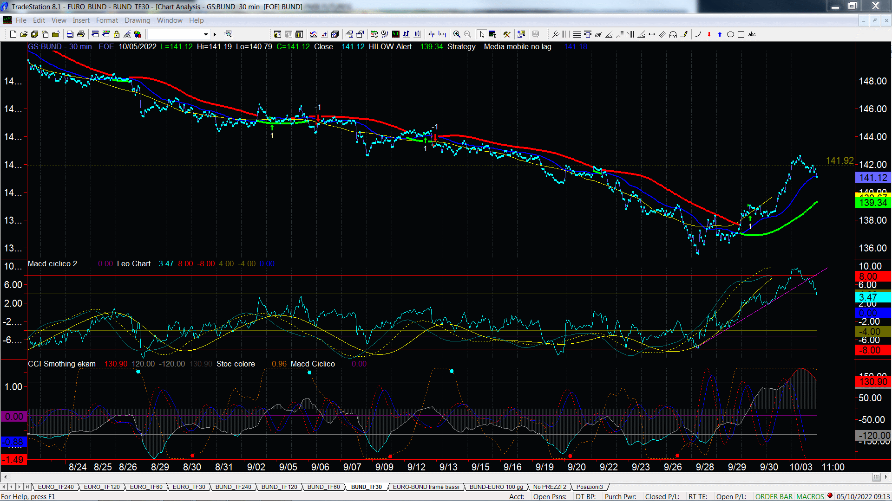The width and height of the screenshot is (892, 501).
Task: Select the pointer arrow tool
Action: coord(482,34)
